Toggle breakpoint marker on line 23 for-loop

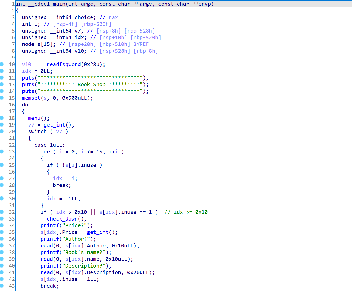[x=2, y=151]
